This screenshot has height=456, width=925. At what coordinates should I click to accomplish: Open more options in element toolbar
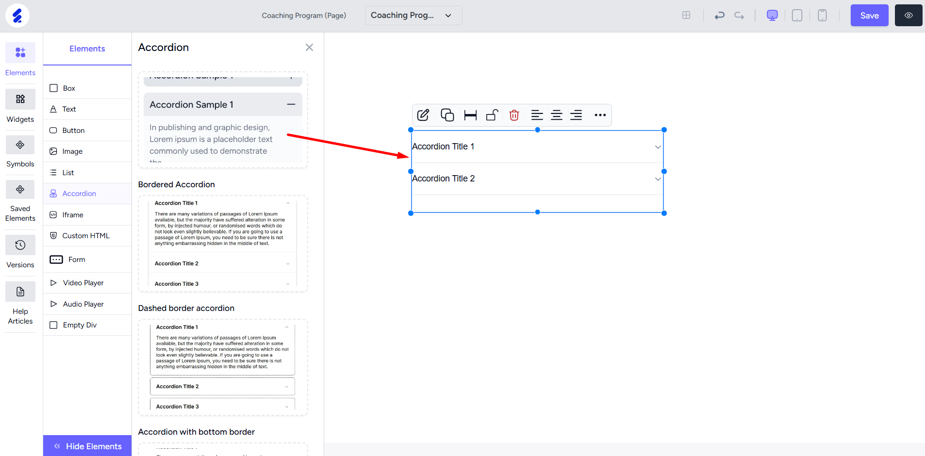[600, 115]
